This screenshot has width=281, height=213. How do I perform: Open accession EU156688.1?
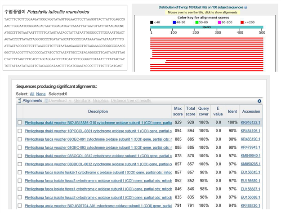pos(250,197)
